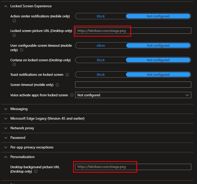Open Voice activate apps dropdown
This screenshot has height=184, width=197.
133,95
